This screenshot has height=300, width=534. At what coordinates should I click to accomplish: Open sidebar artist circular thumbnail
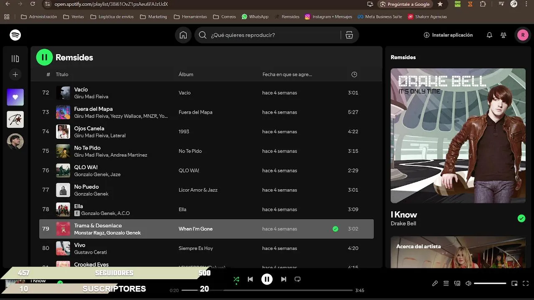(15, 142)
